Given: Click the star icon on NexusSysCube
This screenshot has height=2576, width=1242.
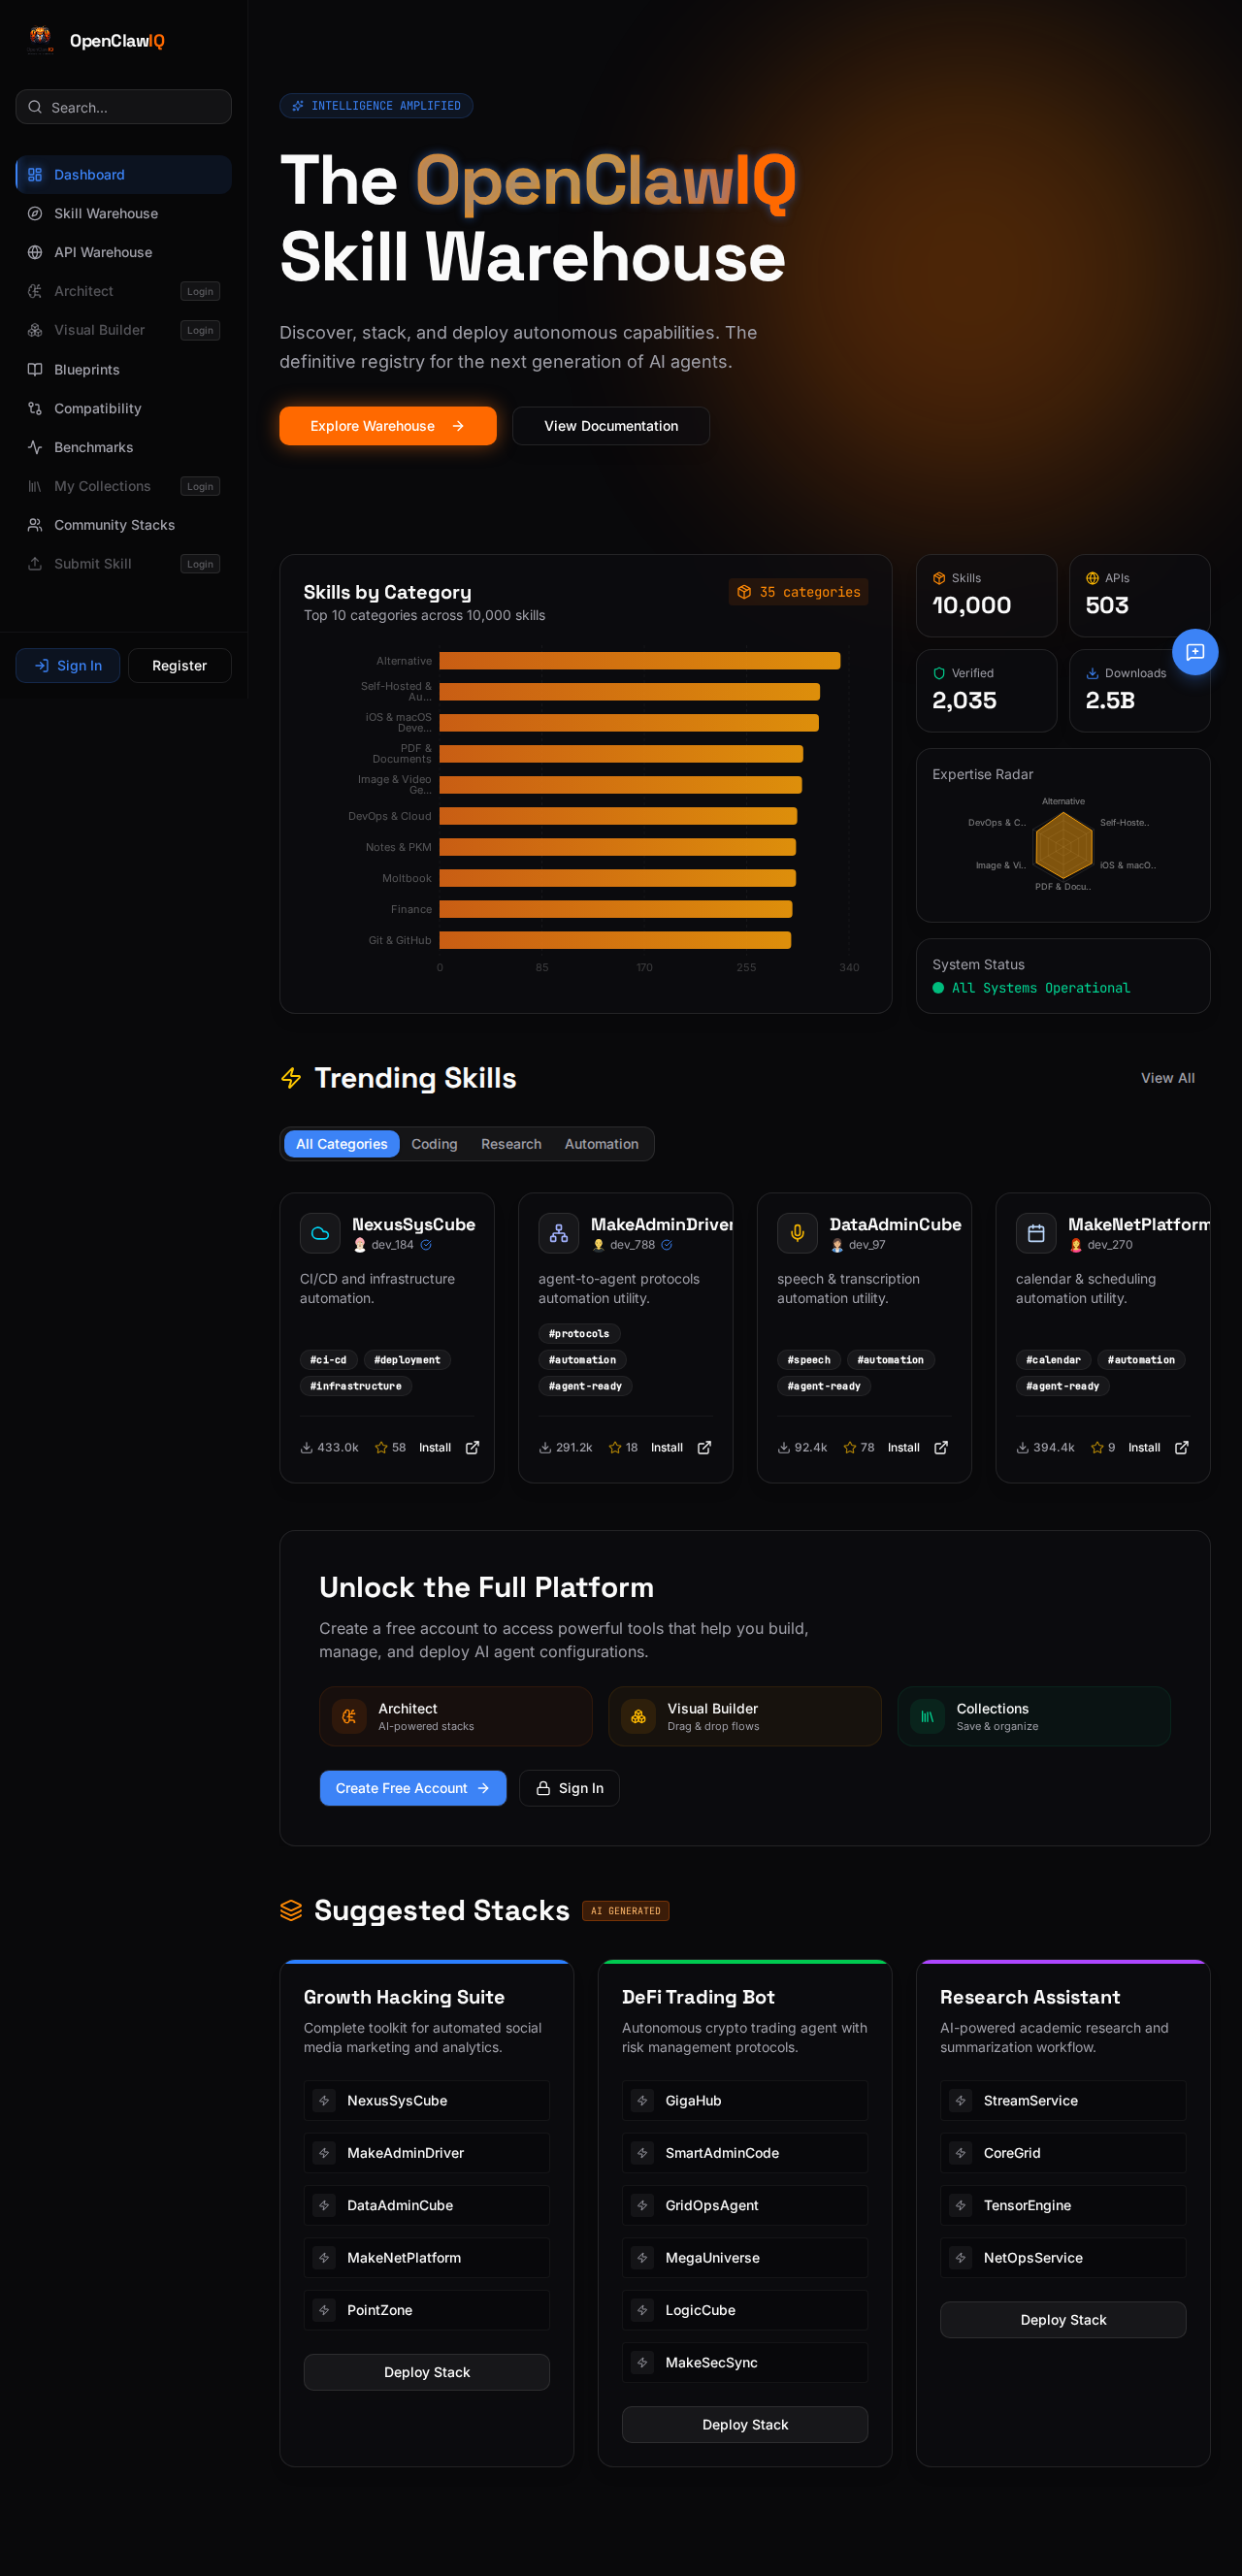Looking at the screenshot, I should (x=381, y=1447).
